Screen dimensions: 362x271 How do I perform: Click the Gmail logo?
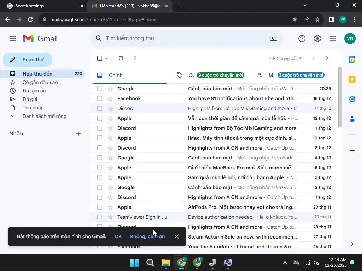click(x=40, y=38)
